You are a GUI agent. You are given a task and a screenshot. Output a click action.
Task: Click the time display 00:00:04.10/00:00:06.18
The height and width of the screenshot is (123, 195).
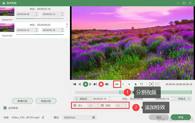pyautogui.click(x=179, y=84)
